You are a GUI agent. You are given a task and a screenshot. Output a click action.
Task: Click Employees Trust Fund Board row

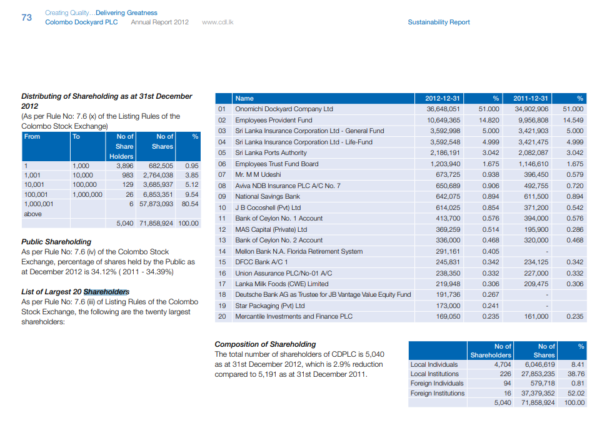pyautogui.click(x=277, y=164)
